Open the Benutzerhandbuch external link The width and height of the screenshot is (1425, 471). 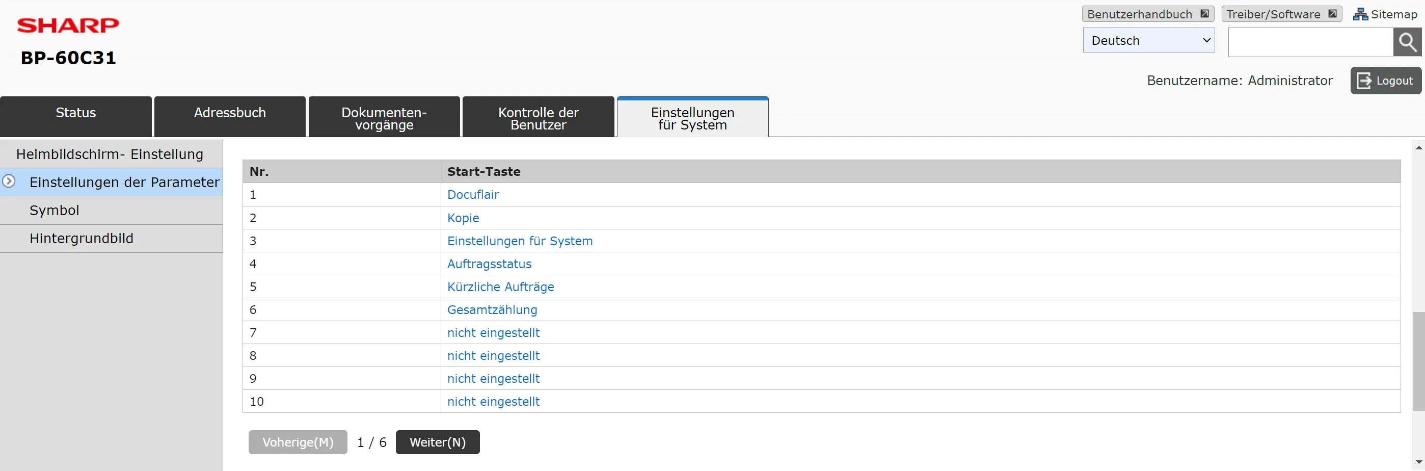point(1147,14)
